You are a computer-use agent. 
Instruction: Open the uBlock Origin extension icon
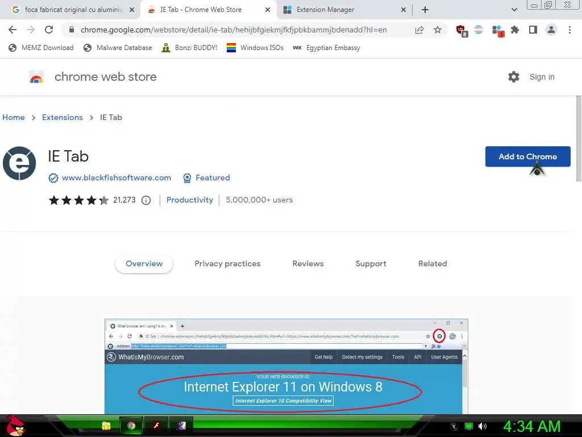tap(462, 31)
